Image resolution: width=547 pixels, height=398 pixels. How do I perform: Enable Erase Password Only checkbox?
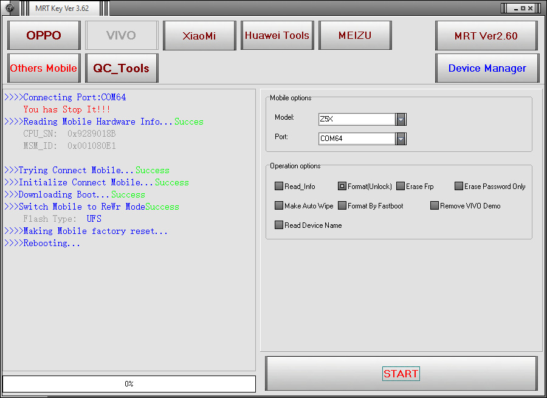click(x=459, y=186)
